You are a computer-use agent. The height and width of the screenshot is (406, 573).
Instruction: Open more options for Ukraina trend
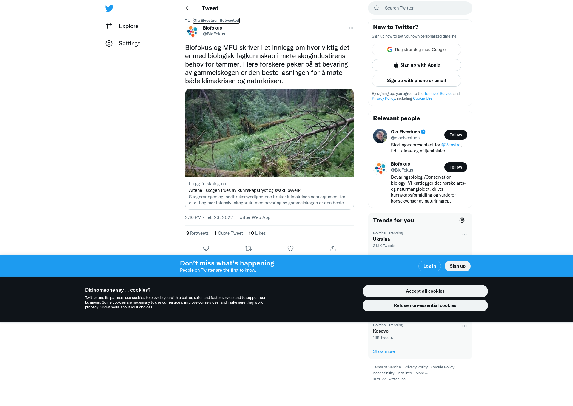coord(464,234)
